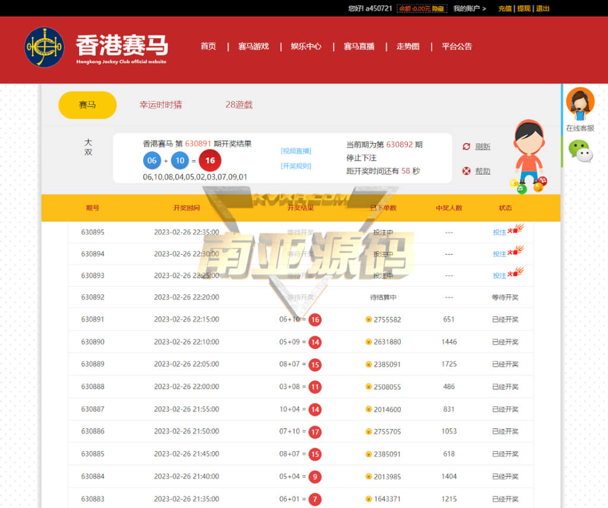This screenshot has height=508, width=608.
Task: Toggle 隐藏 to hide the account balance
Action: click(438, 8)
